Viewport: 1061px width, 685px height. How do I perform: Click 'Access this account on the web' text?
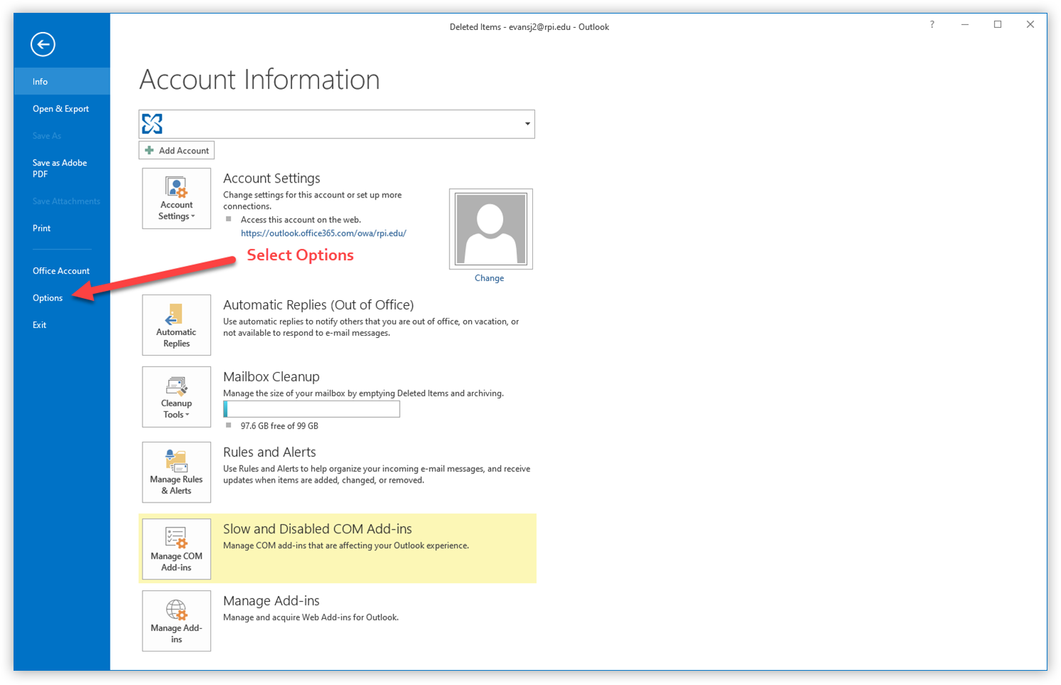pos(301,220)
